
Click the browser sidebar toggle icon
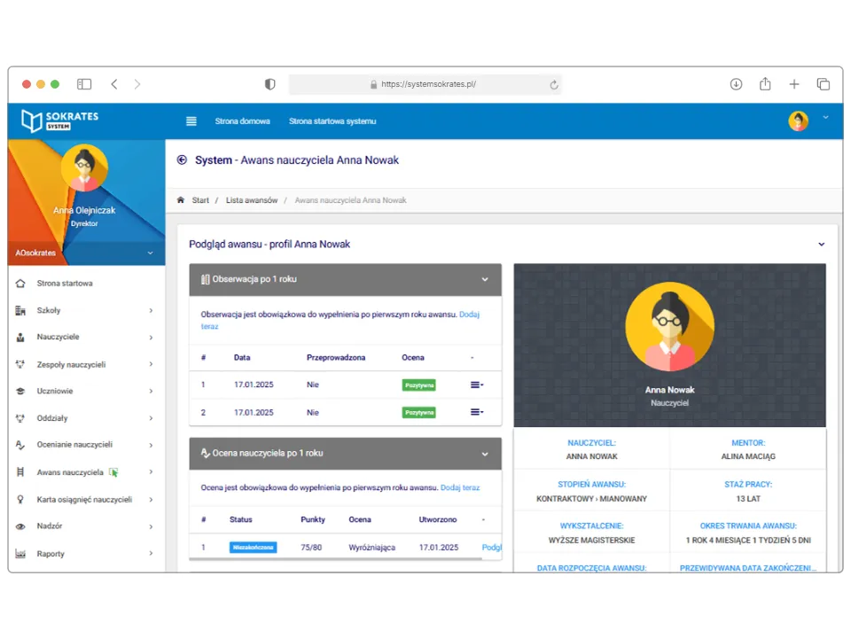click(84, 84)
